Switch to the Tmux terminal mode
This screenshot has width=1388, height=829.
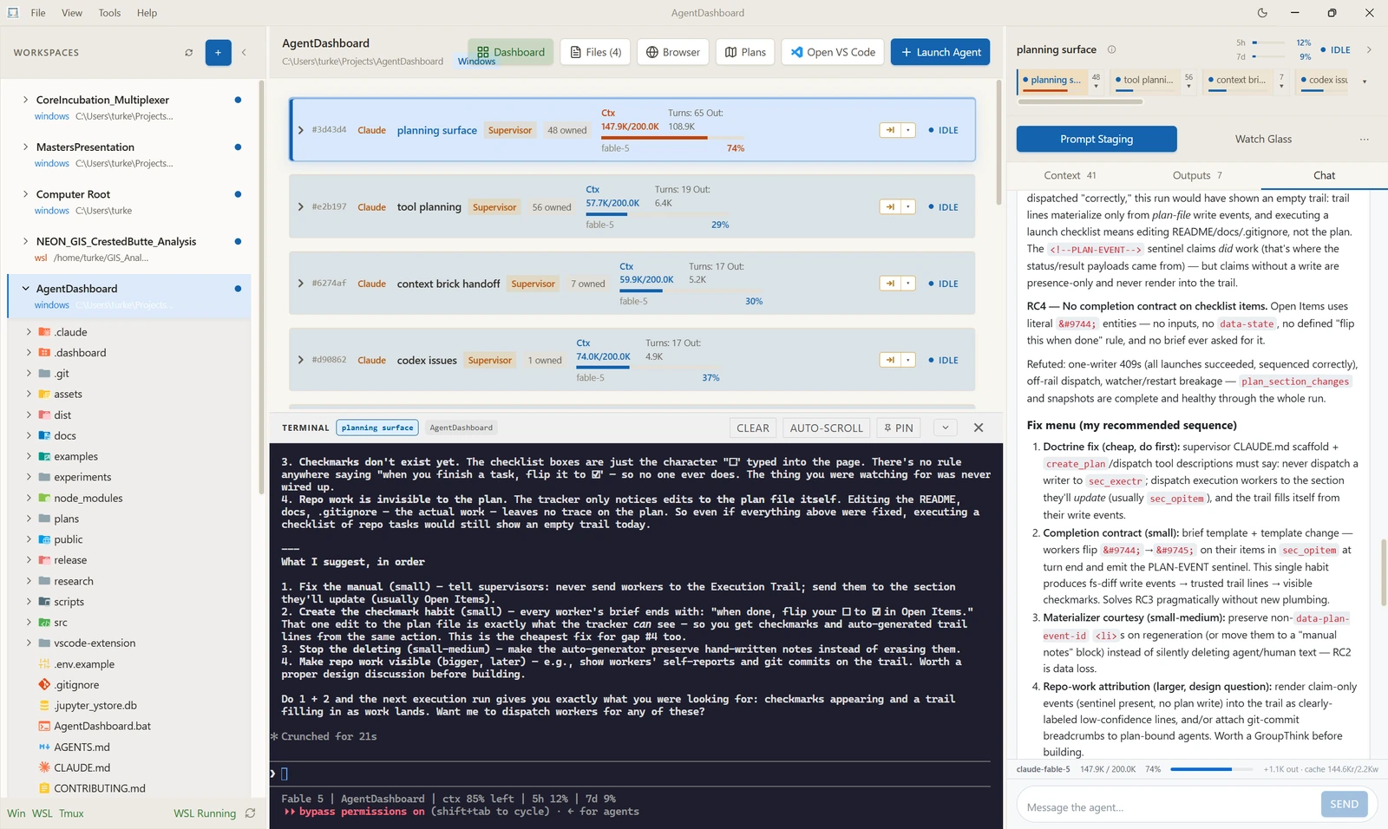(x=71, y=813)
